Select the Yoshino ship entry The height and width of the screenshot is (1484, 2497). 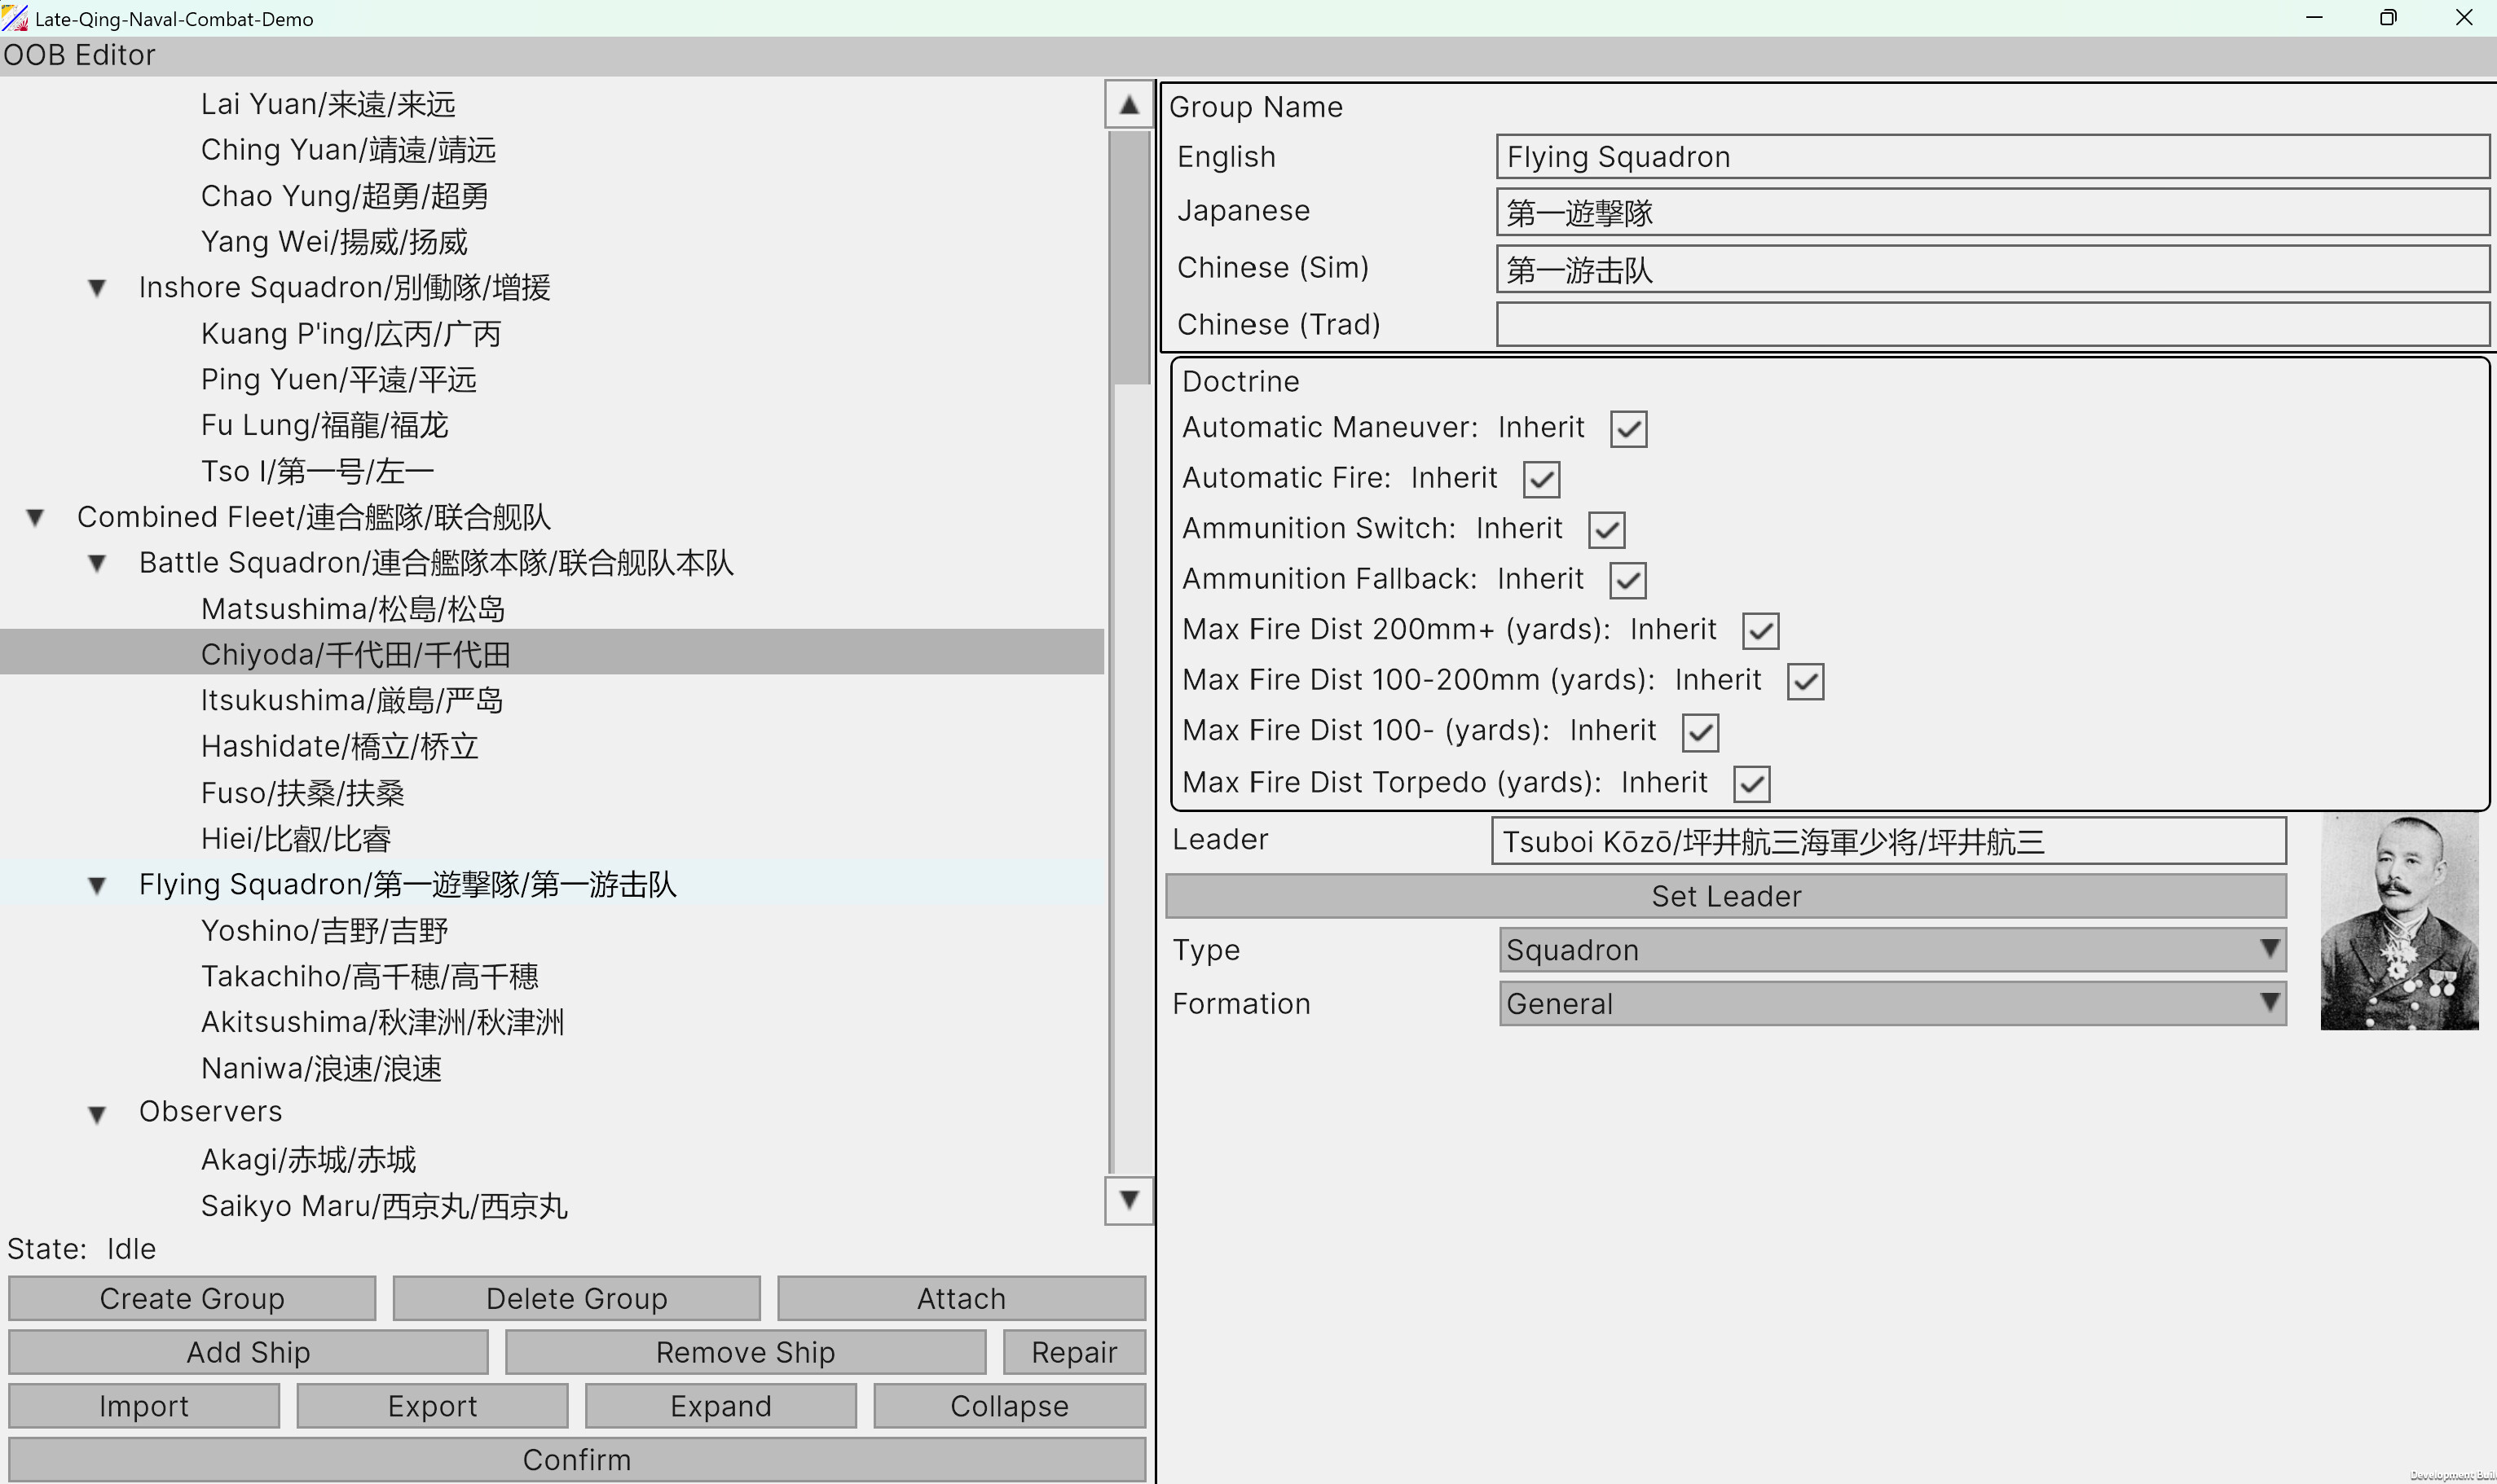coord(324,930)
